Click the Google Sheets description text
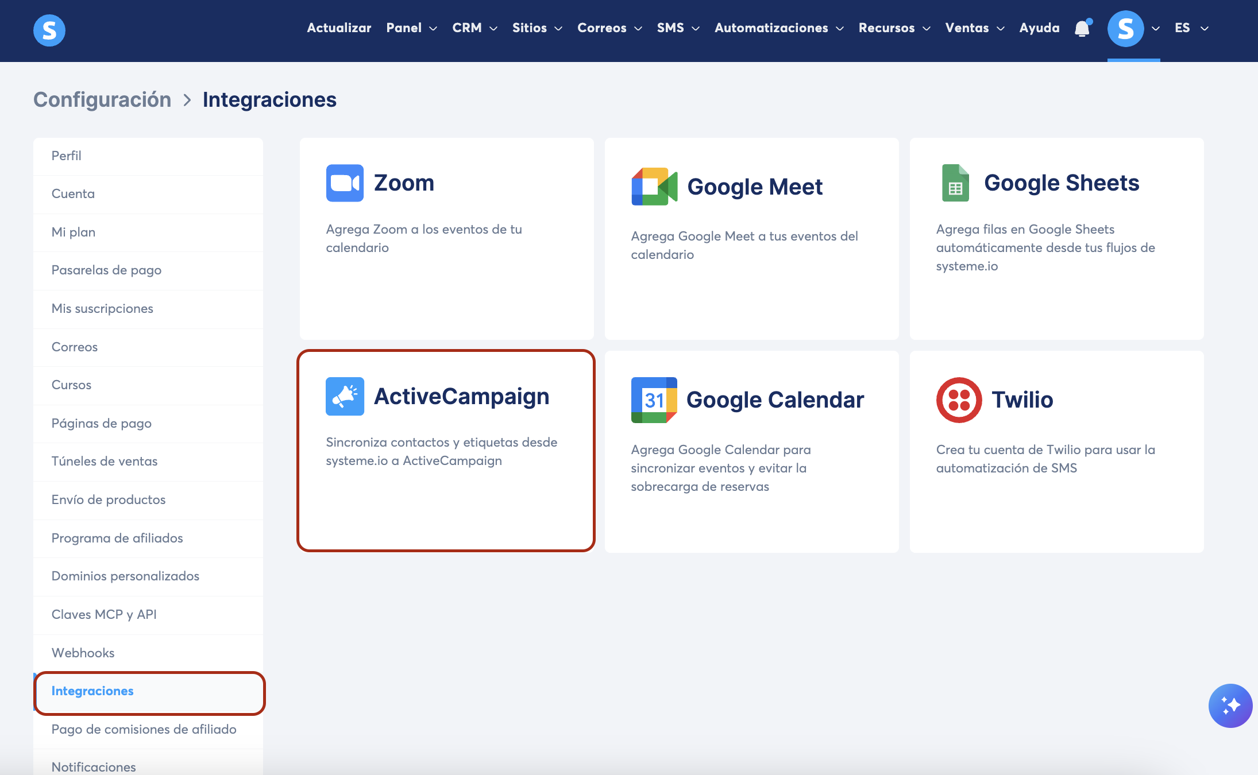This screenshot has height=775, width=1258. tap(1045, 247)
